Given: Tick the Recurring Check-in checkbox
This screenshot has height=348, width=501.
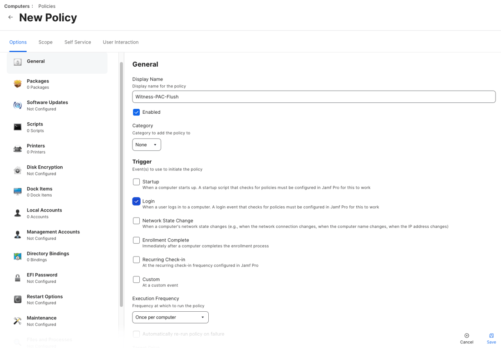Looking at the screenshot, I should (137, 260).
